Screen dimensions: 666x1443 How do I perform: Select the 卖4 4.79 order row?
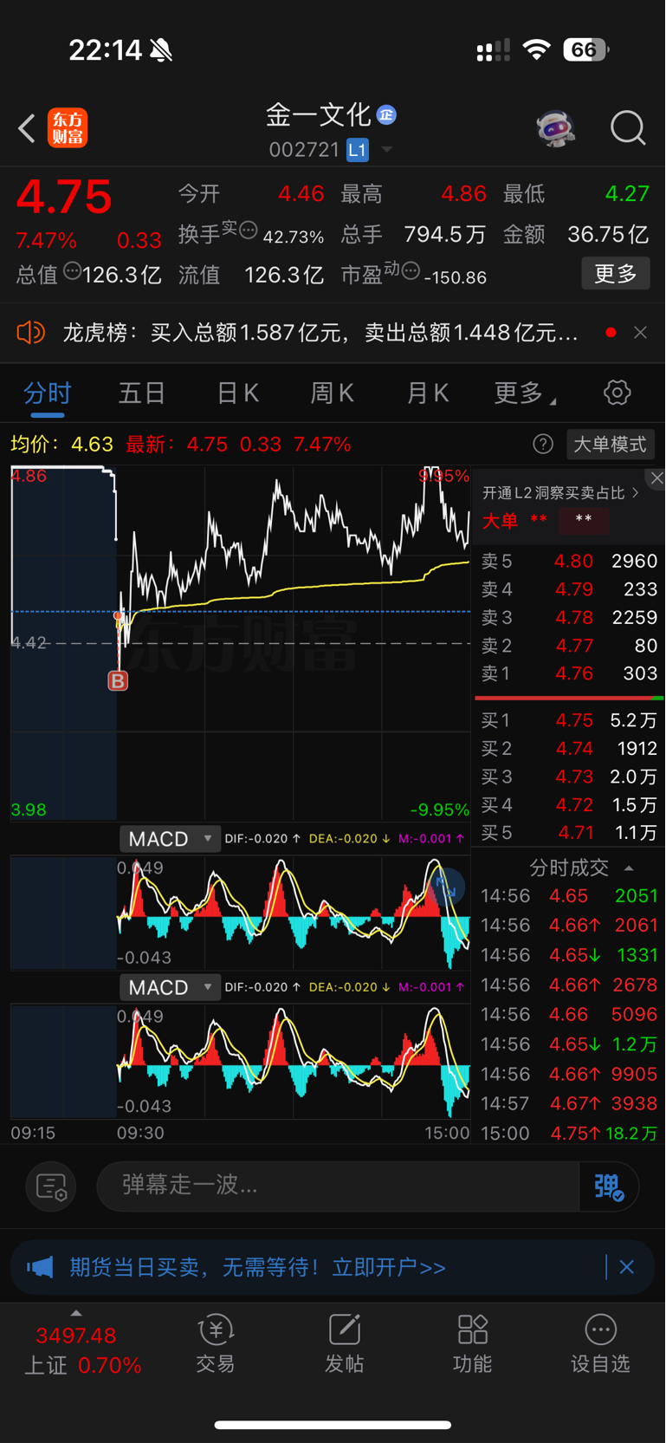coord(569,589)
